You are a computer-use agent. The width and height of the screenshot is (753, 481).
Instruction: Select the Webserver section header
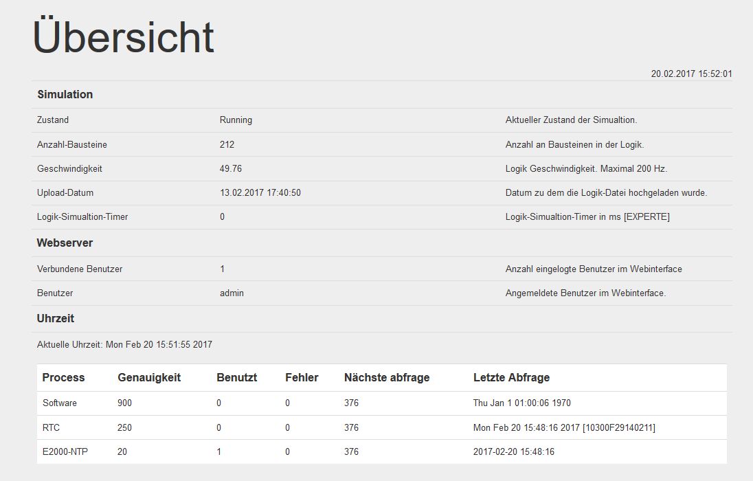pyautogui.click(x=65, y=243)
